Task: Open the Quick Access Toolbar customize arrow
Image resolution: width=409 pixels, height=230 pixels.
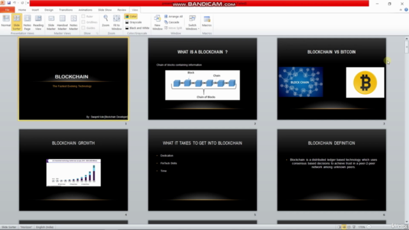Action: coord(27,3)
